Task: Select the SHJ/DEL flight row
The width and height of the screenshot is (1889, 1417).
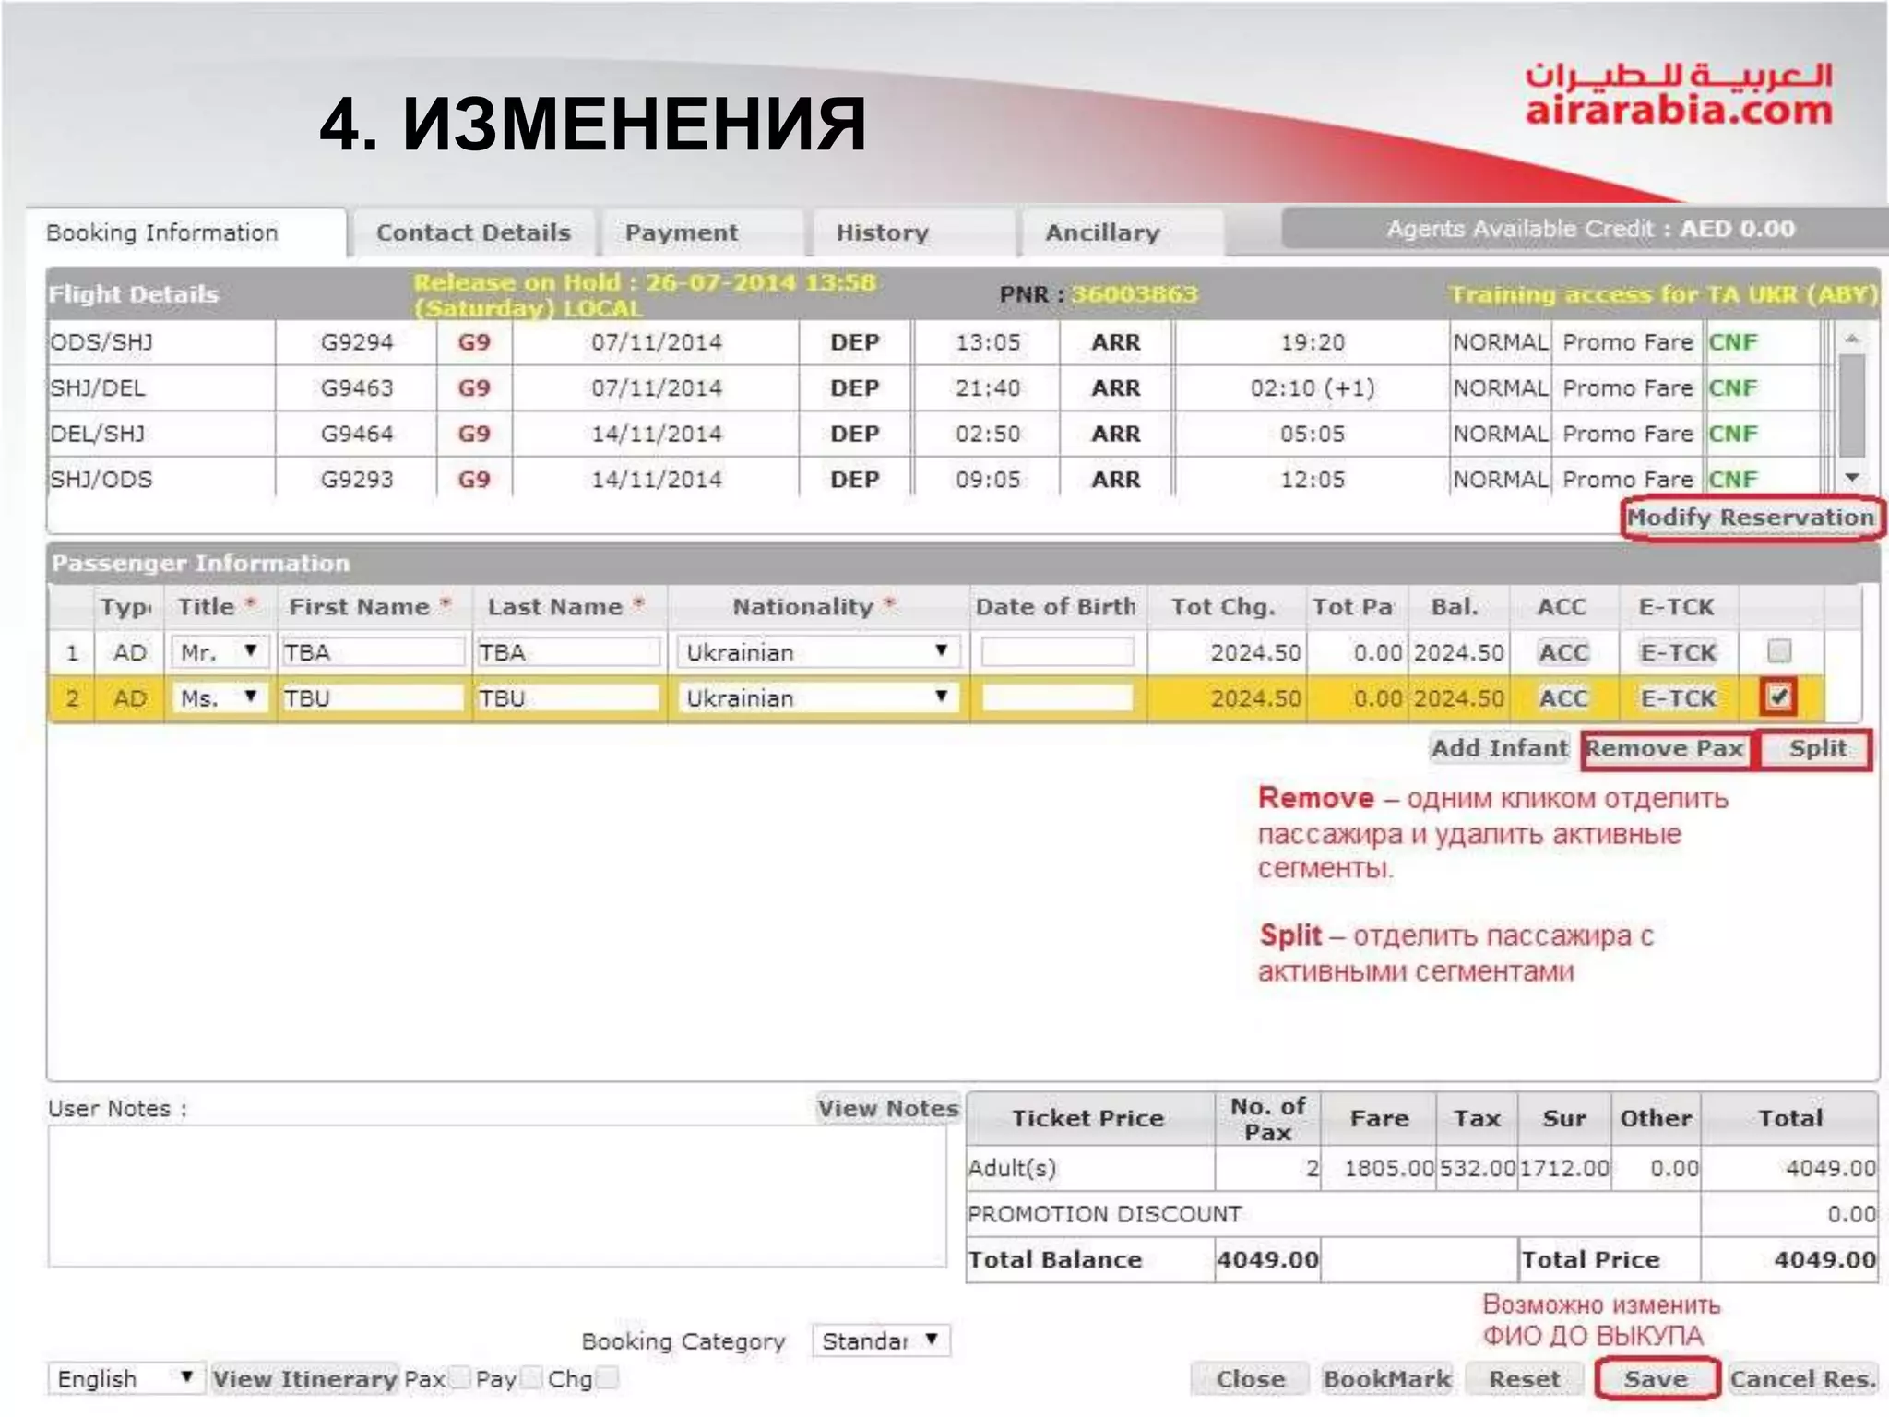Action: point(935,387)
